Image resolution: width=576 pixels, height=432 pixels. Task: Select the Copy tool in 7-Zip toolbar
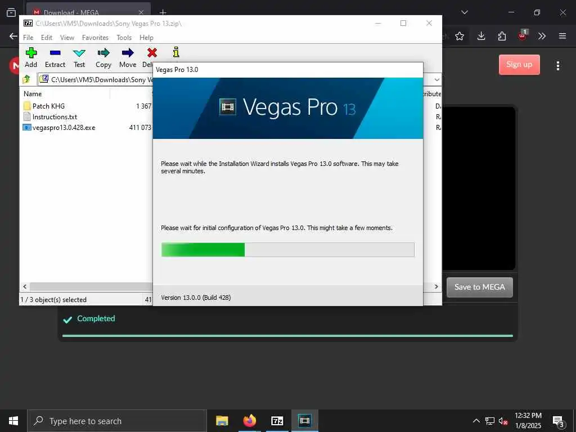click(x=103, y=58)
